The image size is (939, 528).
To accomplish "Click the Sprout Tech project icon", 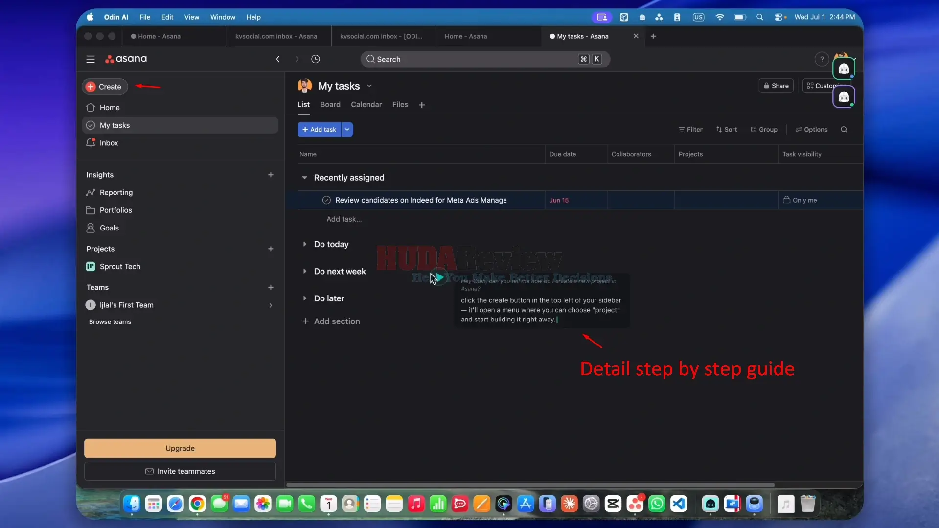I will 91,266.
